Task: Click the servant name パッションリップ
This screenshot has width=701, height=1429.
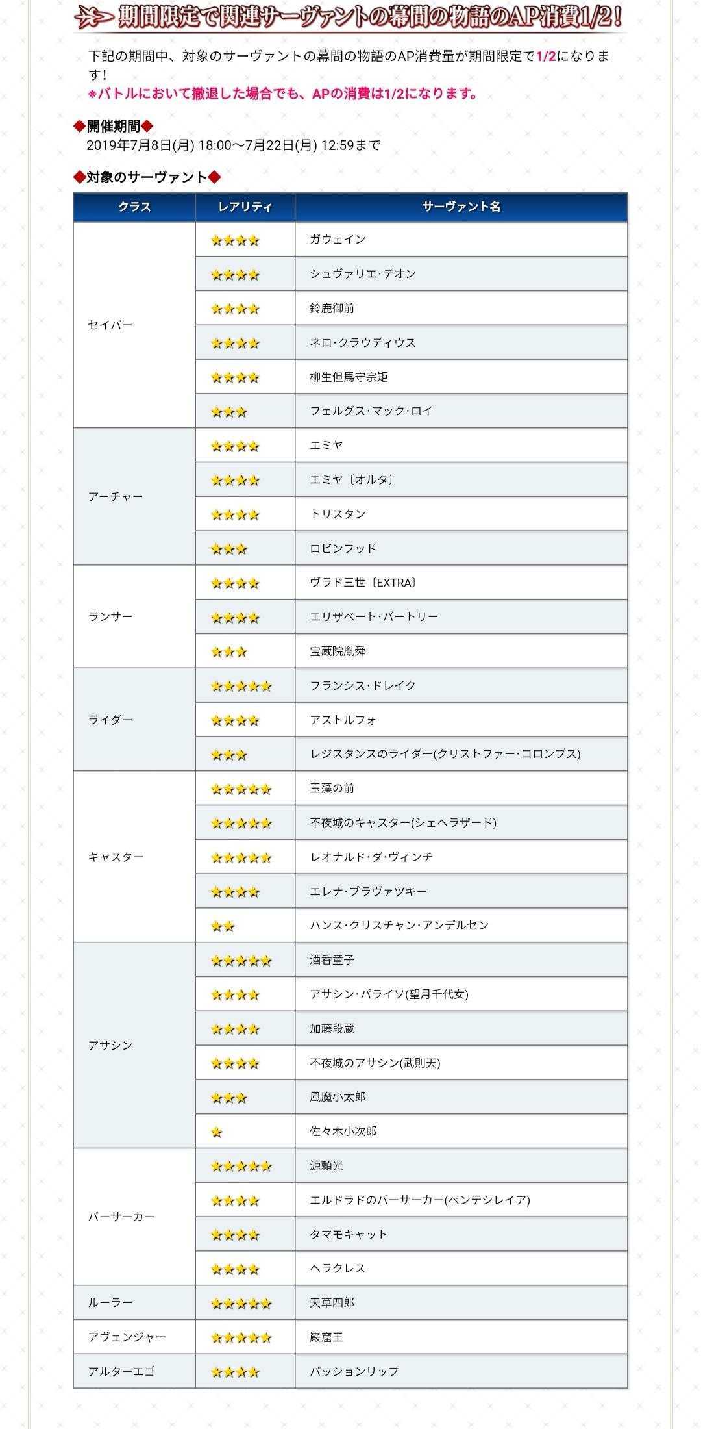Action: (x=354, y=1372)
